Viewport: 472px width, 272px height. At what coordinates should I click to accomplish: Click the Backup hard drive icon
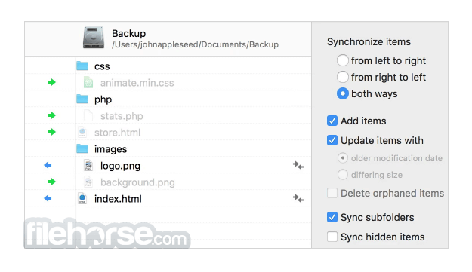point(94,38)
